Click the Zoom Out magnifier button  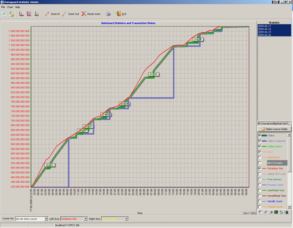(70, 14)
